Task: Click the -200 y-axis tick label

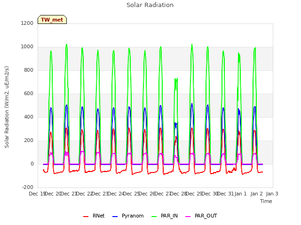Action: click(x=28, y=187)
